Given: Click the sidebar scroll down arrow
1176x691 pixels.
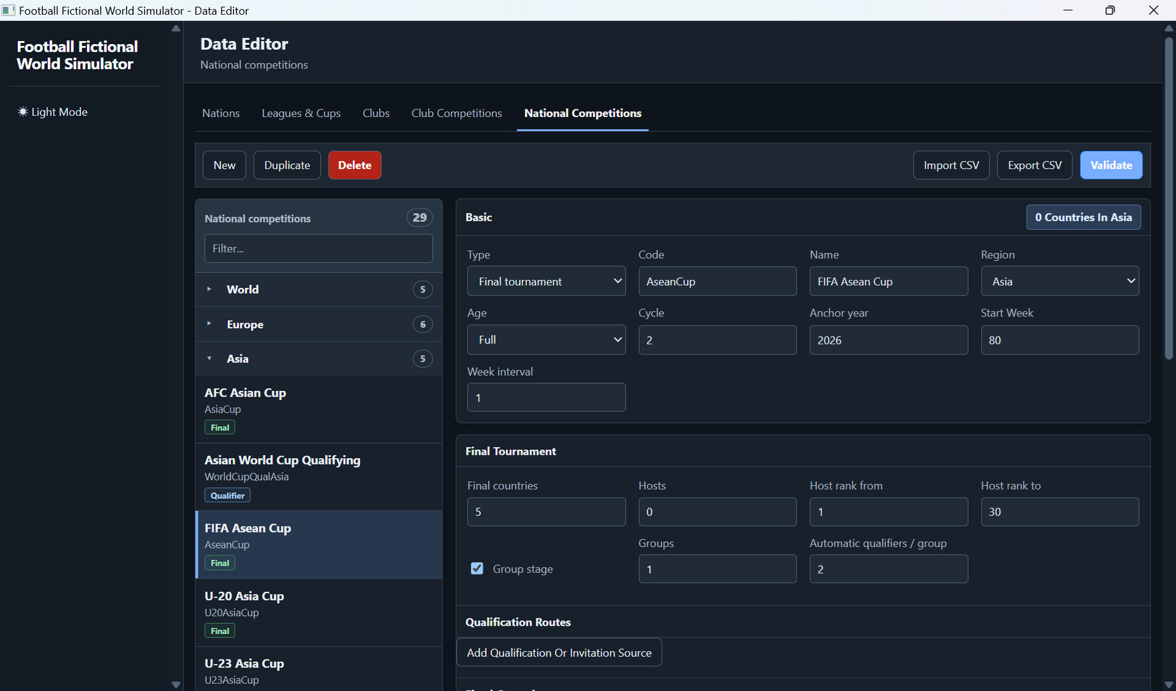Looking at the screenshot, I should (176, 685).
